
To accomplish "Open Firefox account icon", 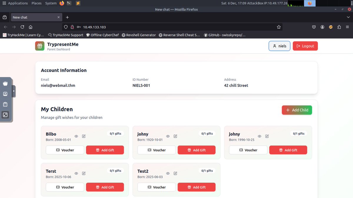I will 322,27.
